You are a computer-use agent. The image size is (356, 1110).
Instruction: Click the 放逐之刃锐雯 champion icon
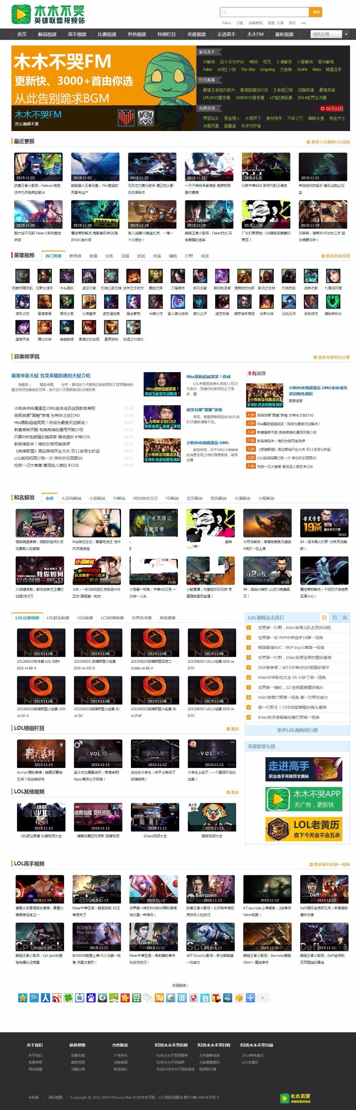coord(133,327)
